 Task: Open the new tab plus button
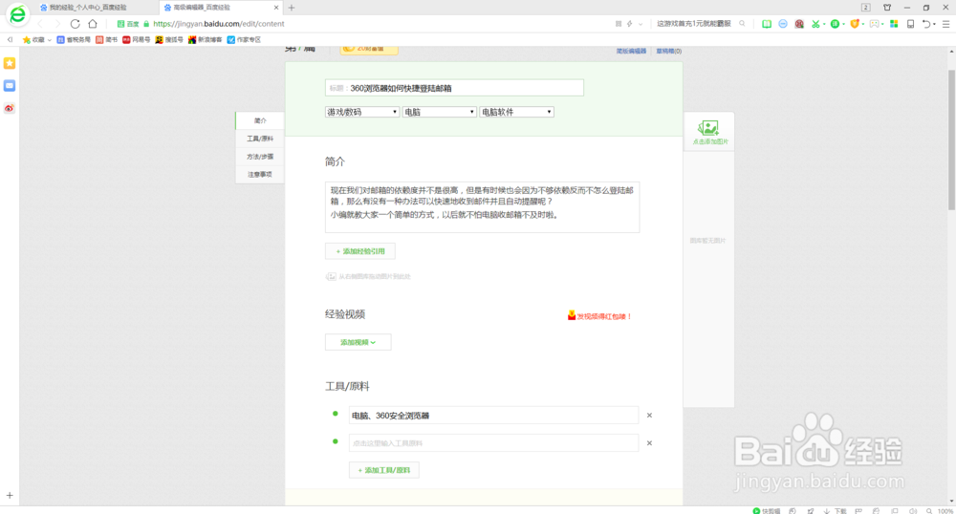(x=292, y=8)
